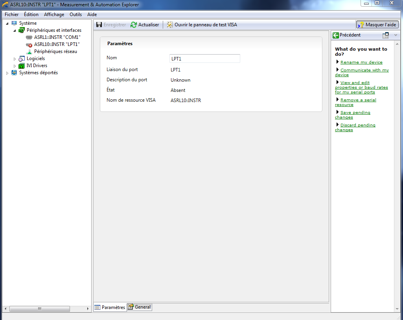Viewport: 403px width, 320px height.
Task: Select Périphériques réseau tree item
Action: (x=55, y=51)
